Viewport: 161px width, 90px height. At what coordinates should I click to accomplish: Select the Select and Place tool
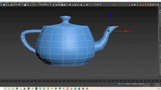coord(12,5)
